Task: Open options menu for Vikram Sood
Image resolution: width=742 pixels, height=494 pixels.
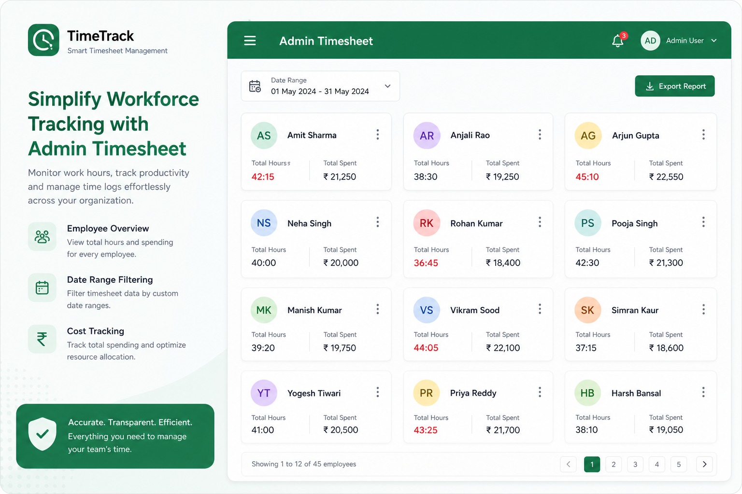Action: [x=540, y=309]
